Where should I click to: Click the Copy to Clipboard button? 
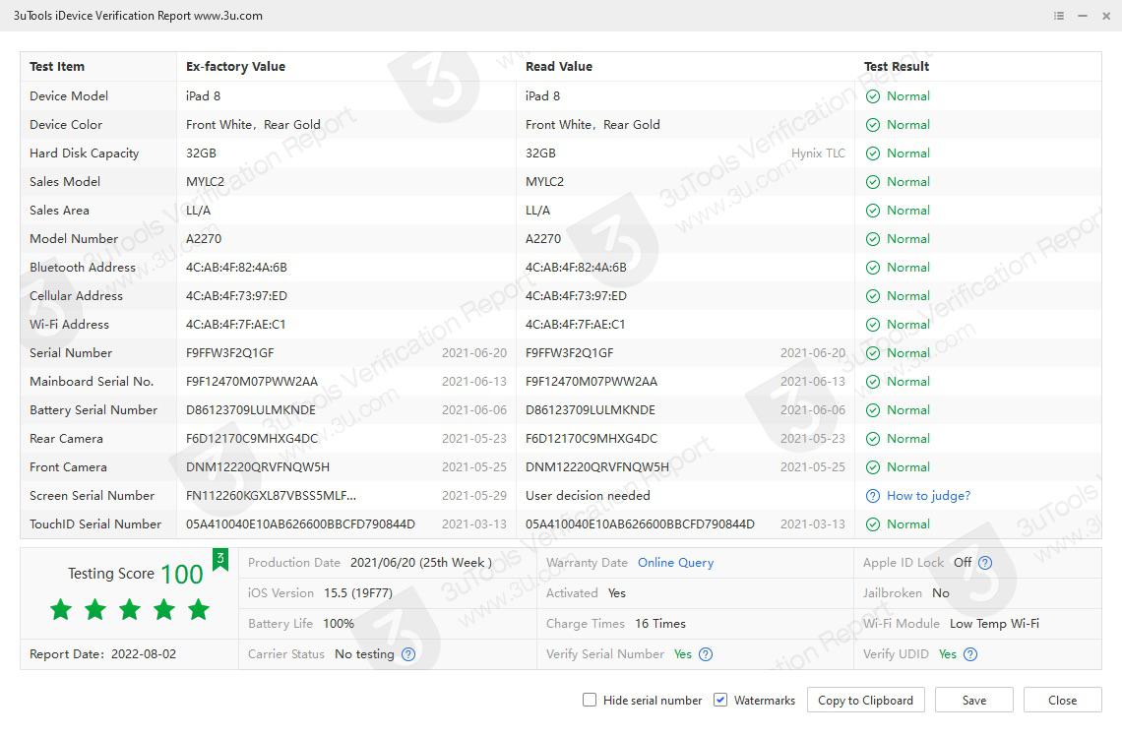(x=866, y=700)
